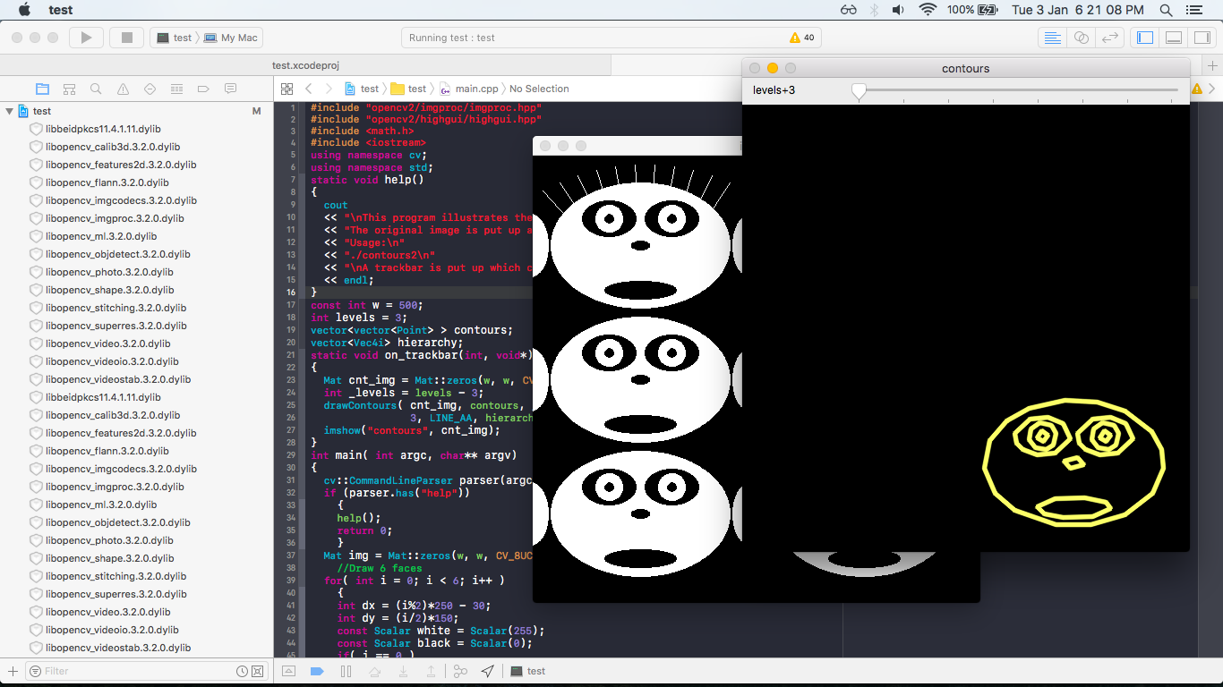Click the yellow warning count 40 indicator
This screenshot has width=1223, height=687.
[x=802, y=38]
